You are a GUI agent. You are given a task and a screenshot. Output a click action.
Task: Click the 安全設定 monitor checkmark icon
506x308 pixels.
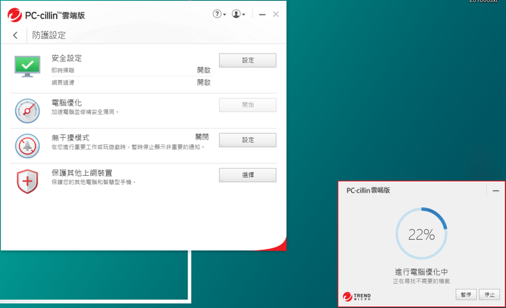pos(28,65)
